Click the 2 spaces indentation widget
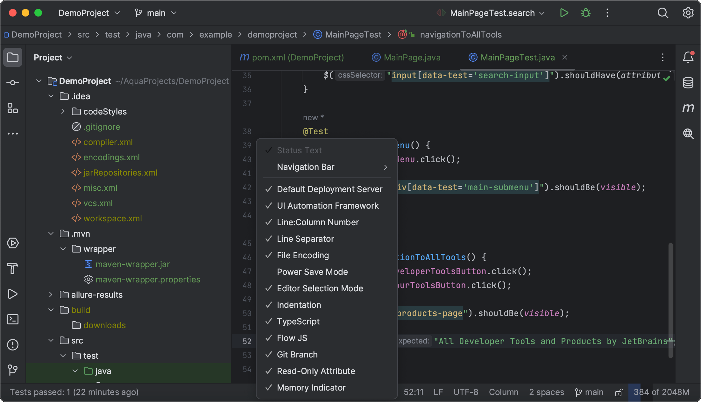701x402 pixels. tap(546, 392)
